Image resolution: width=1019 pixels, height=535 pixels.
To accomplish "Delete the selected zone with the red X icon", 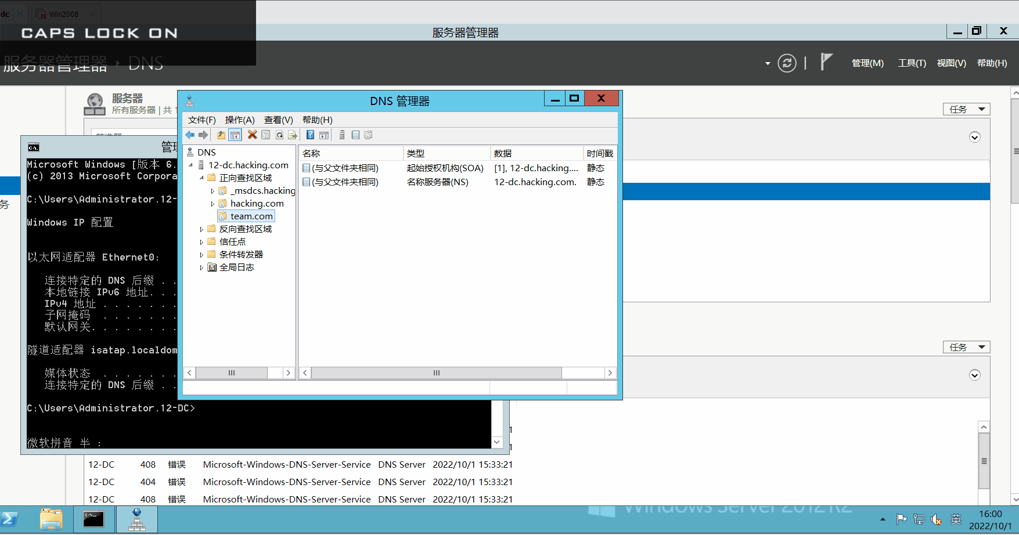I will tap(252, 135).
